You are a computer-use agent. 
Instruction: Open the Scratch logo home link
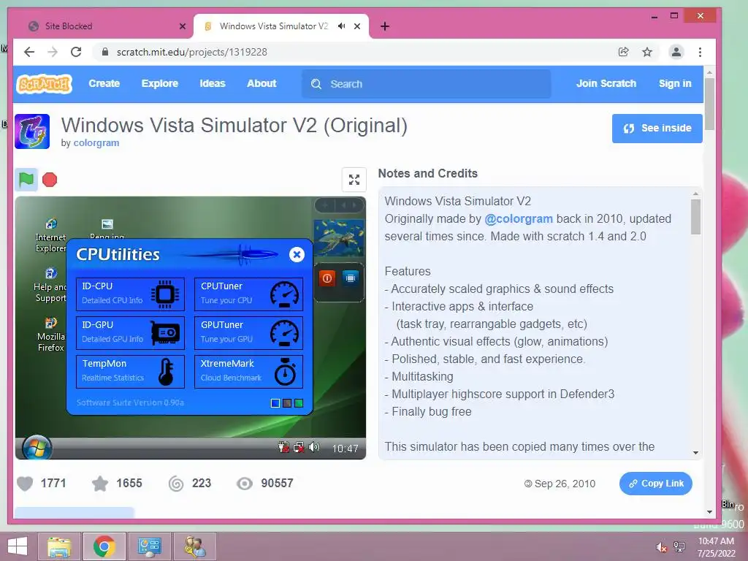44,84
